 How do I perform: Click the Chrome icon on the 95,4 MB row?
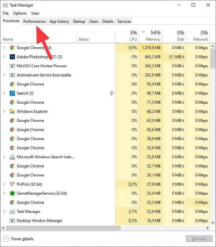coord(12,84)
